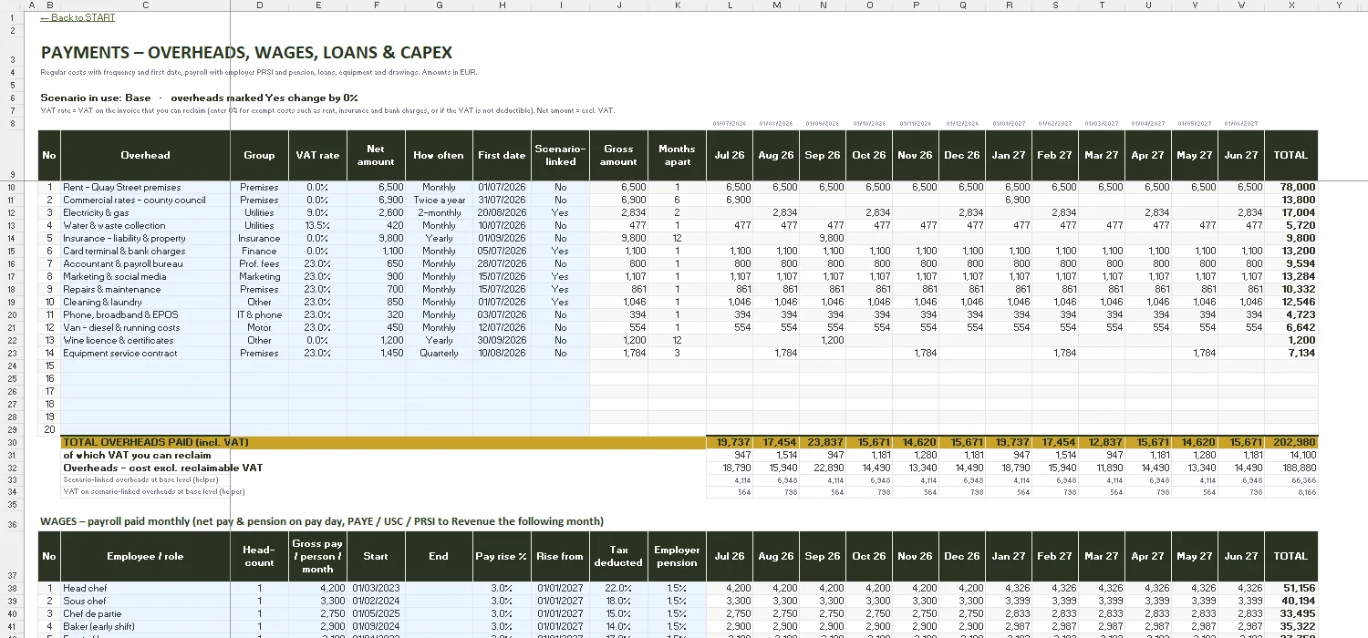Click the Wine licence & certificates cell
Screen dimensions: 1368x638
[145, 340]
